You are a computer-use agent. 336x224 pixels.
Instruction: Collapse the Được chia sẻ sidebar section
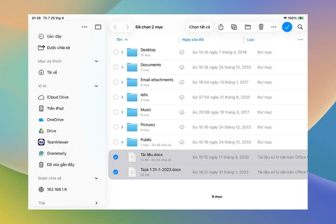[97, 178]
